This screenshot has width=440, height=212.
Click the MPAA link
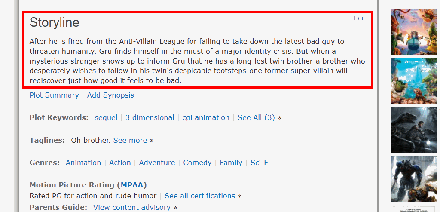tap(134, 185)
